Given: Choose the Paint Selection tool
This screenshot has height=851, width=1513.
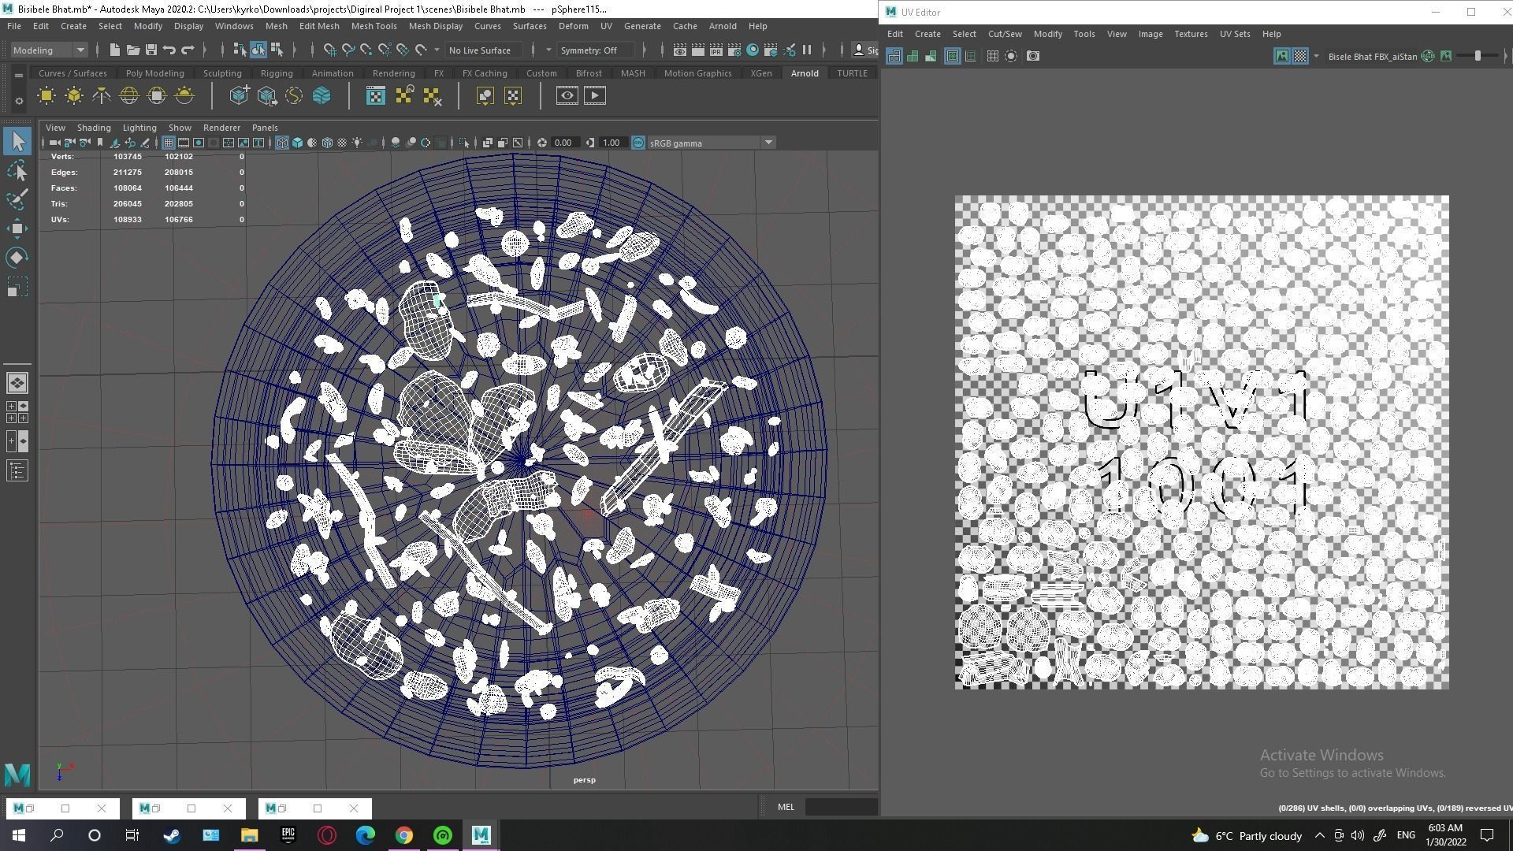Looking at the screenshot, I should [17, 199].
